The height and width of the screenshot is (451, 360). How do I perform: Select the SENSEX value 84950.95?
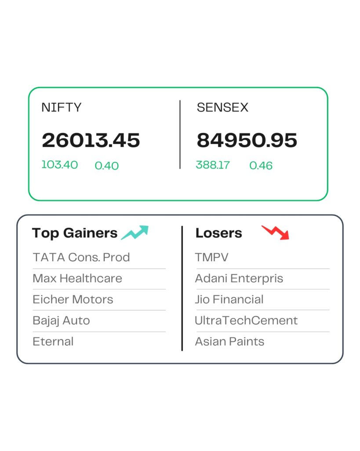pos(247,140)
